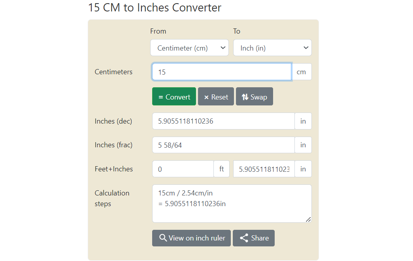The width and height of the screenshot is (413, 261).
Task: Click the in label beside Inches (dec)
Action: [303, 121]
